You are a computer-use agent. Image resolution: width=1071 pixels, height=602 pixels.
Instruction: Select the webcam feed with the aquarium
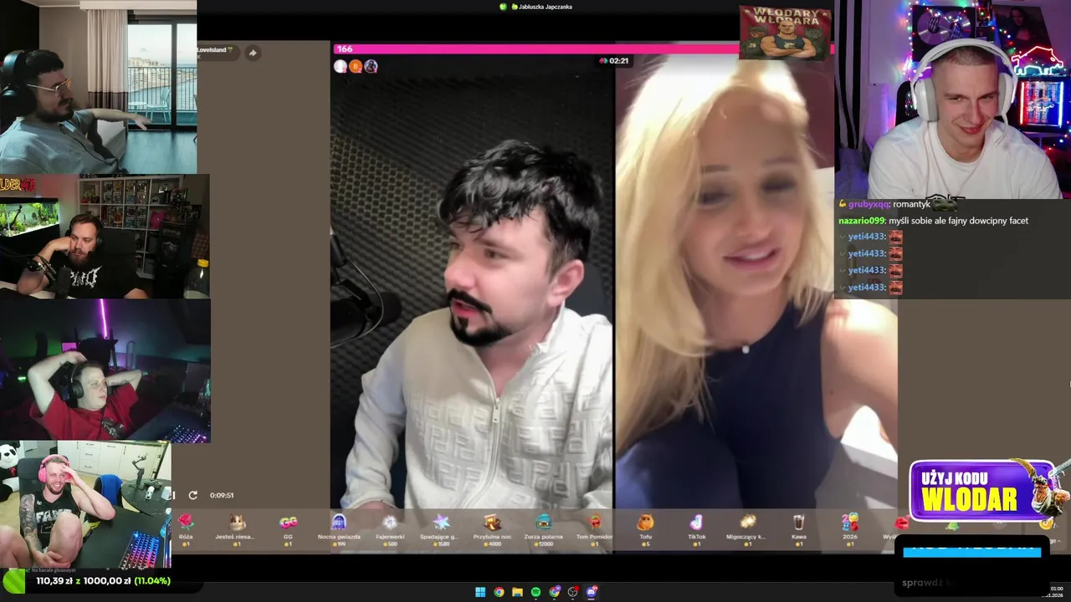(105, 237)
